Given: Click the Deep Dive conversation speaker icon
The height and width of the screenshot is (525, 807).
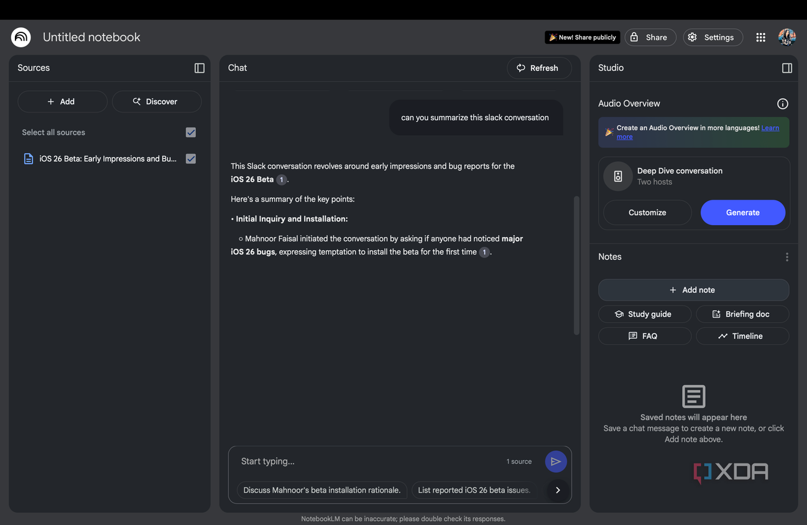Looking at the screenshot, I should click(618, 176).
